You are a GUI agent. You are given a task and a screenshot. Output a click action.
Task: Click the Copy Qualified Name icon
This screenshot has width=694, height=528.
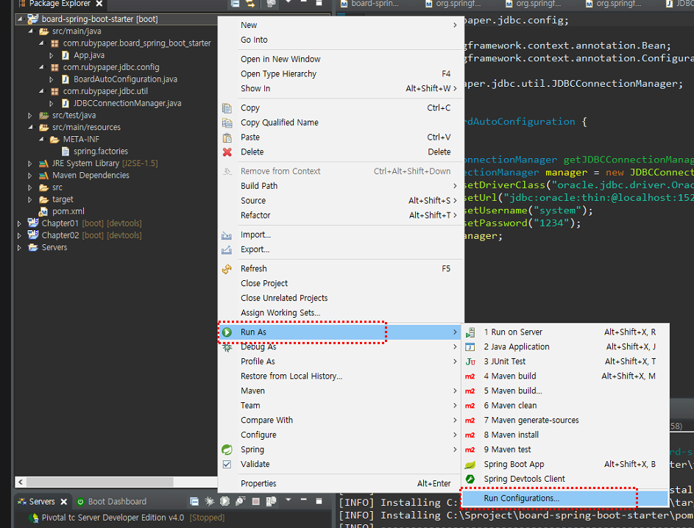[x=227, y=123]
